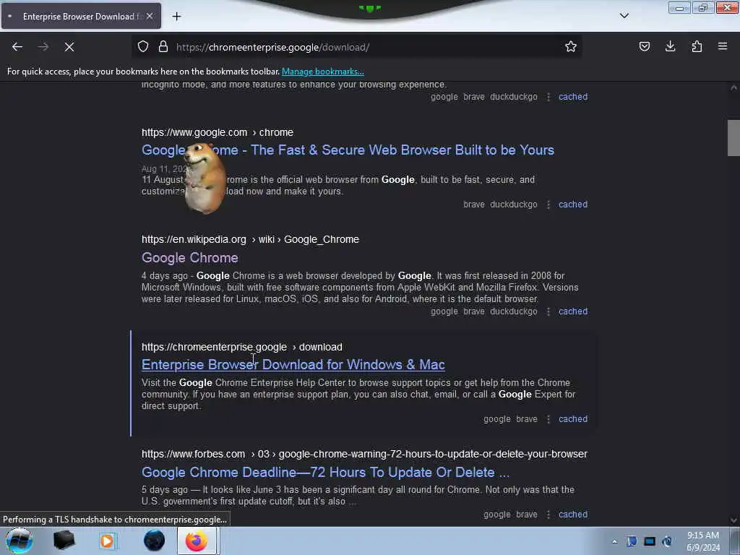Open Forbes Google Chrome Deadline result

tap(326, 473)
